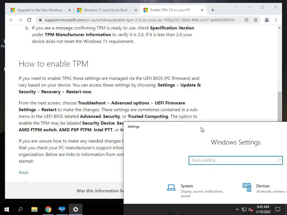The width and height of the screenshot is (287, 215).
Task: Switch to Settings gear in taskbar
Action: [76, 209]
